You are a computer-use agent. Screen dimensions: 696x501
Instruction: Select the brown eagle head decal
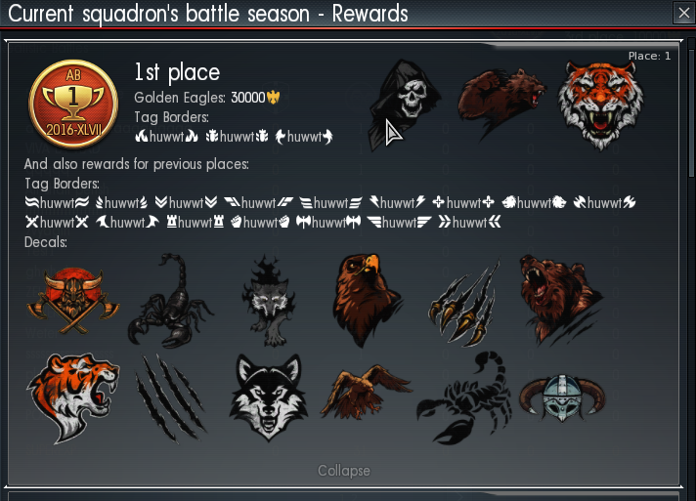(367, 300)
